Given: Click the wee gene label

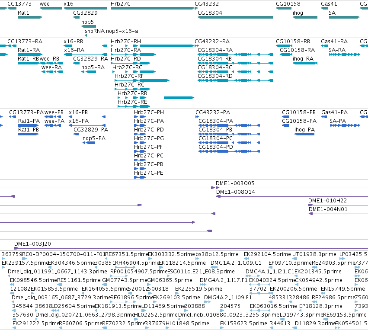Looking at the screenshot, I should coord(45,4).
